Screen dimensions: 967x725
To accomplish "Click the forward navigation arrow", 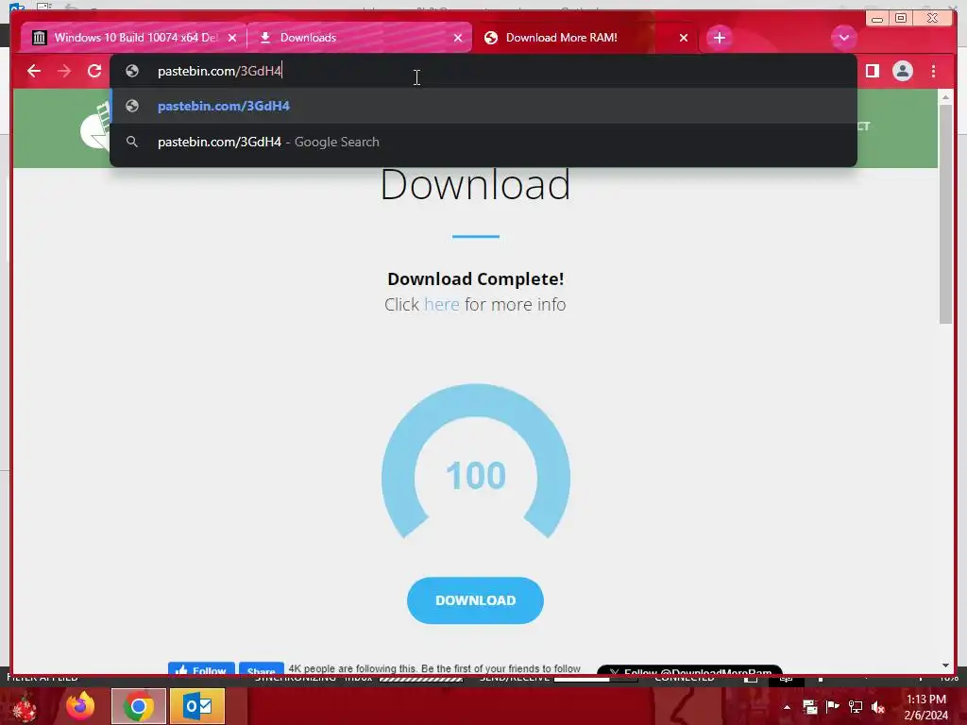I will tap(64, 71).
